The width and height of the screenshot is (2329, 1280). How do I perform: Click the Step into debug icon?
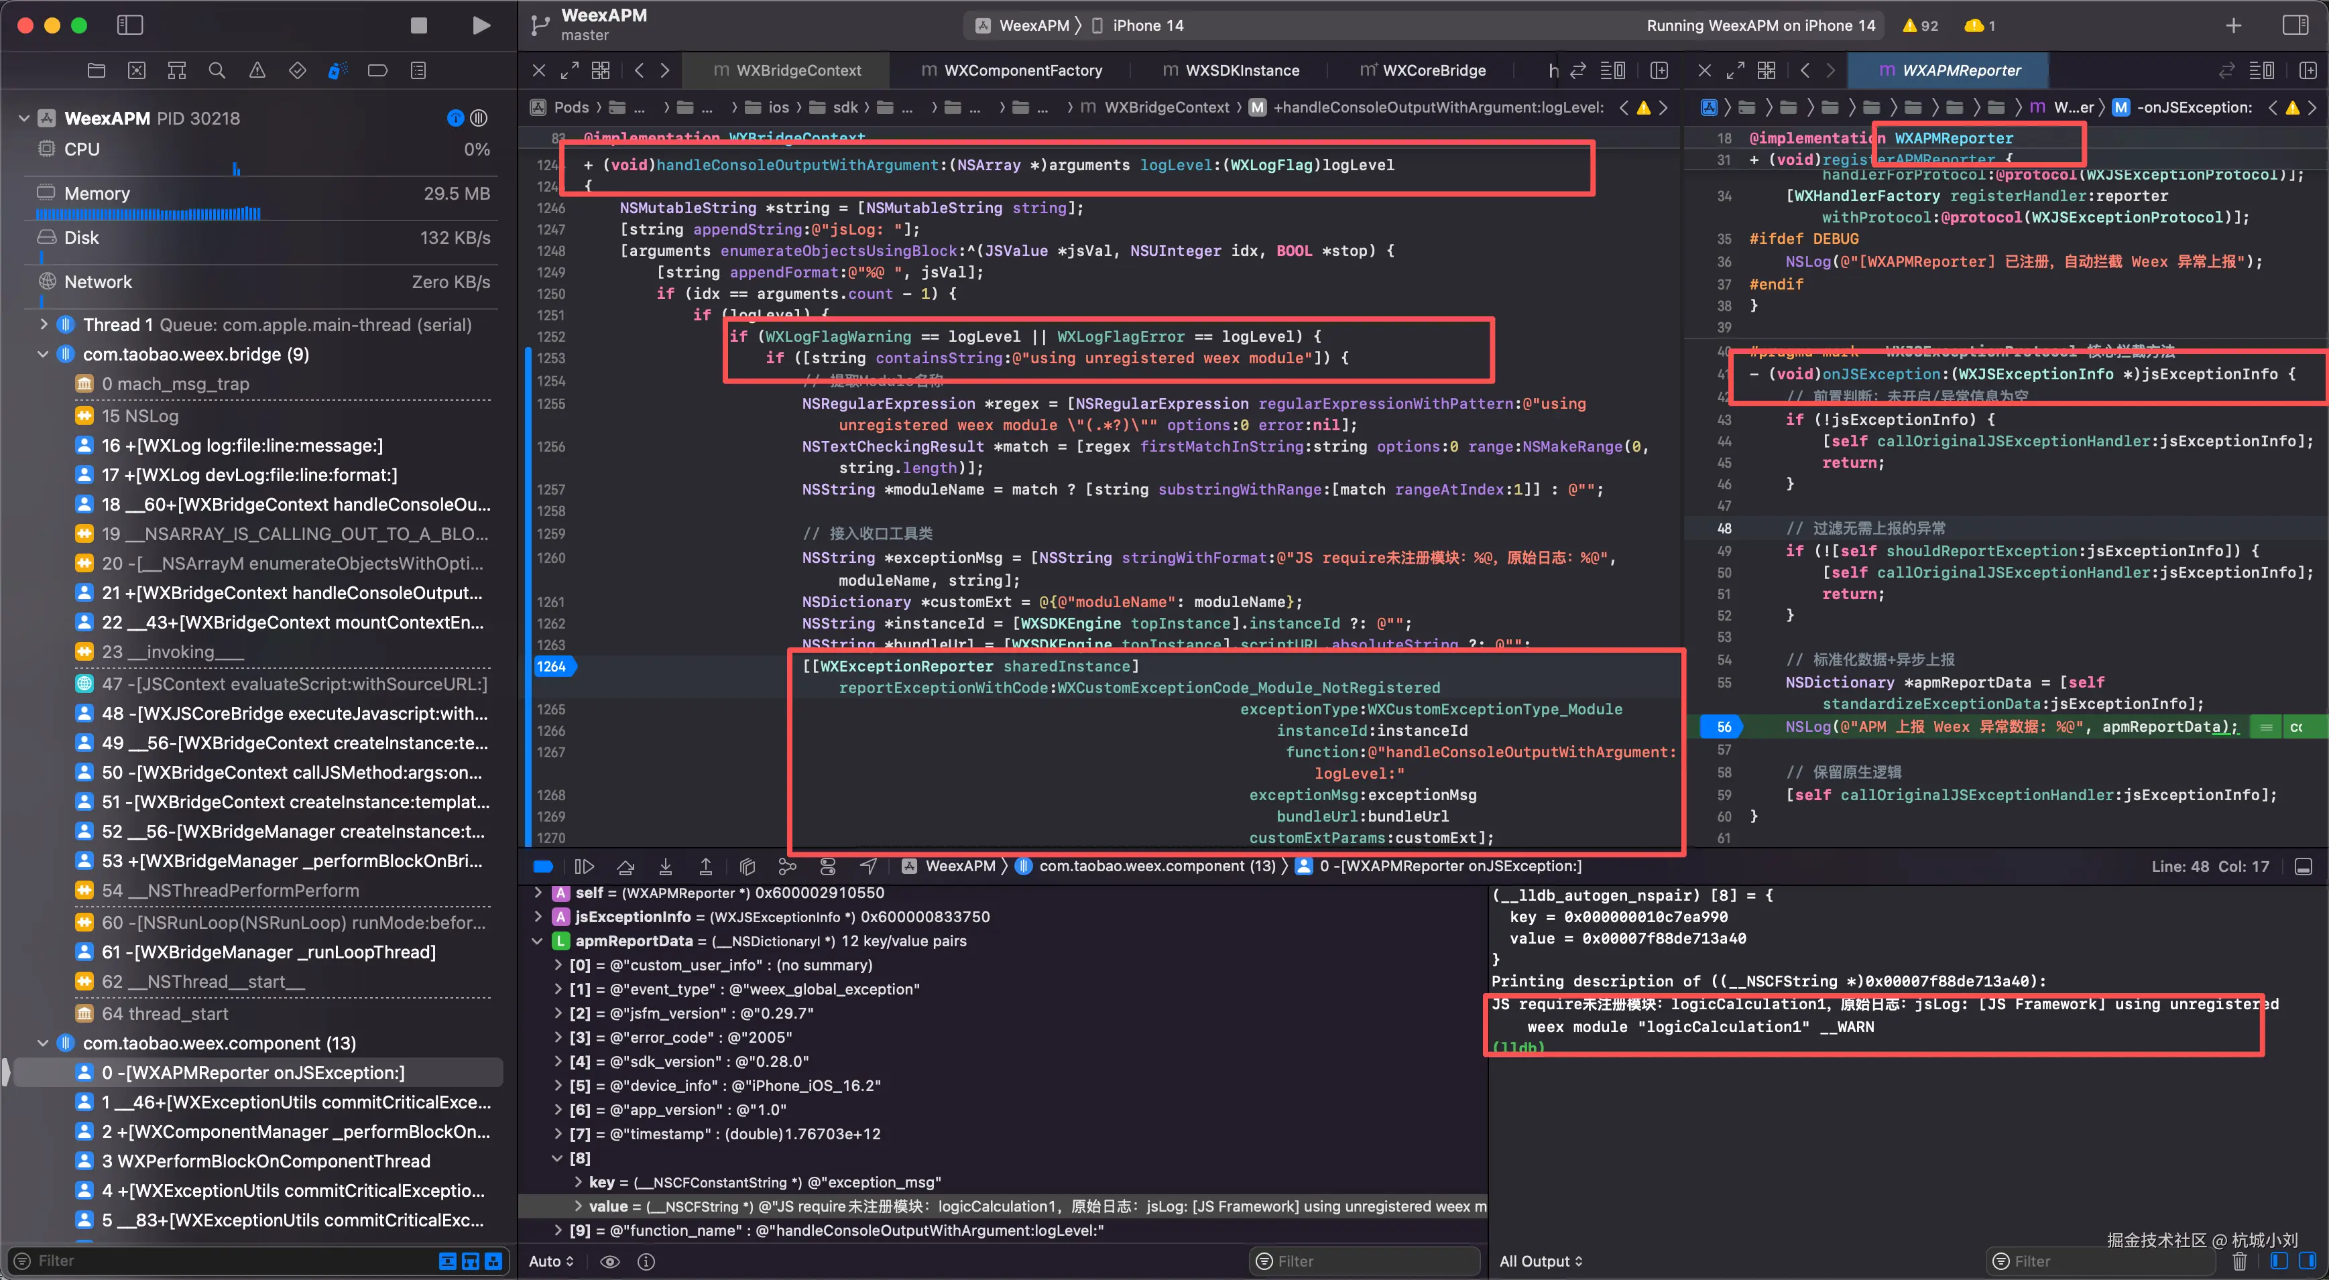[666, 866]
